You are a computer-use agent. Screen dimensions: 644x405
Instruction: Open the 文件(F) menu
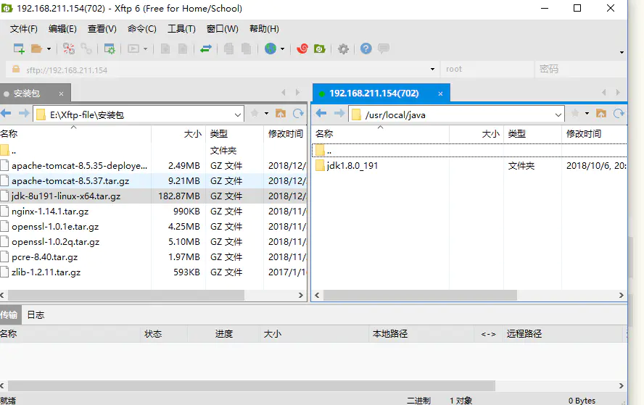[23, 29]
